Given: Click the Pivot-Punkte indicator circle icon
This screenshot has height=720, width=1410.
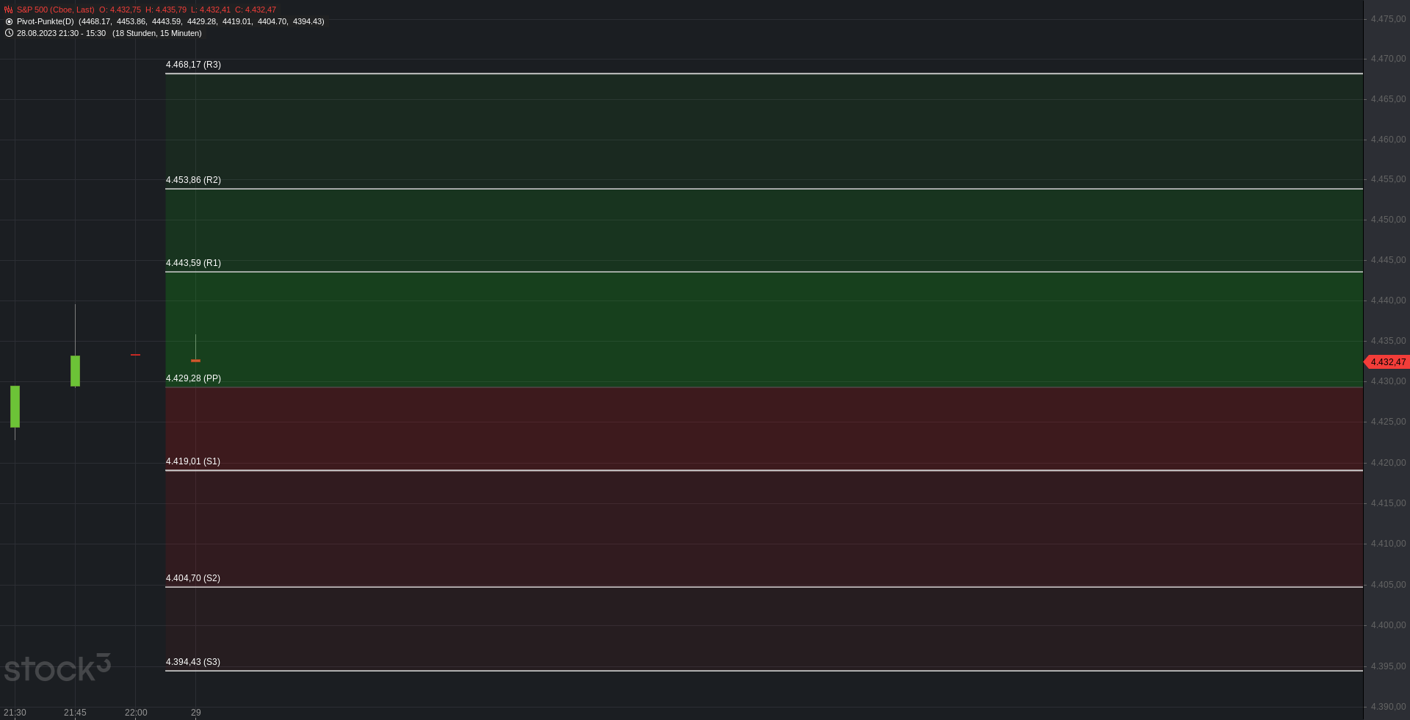Looking at the screenshot, I should click(x=9, y=22).
